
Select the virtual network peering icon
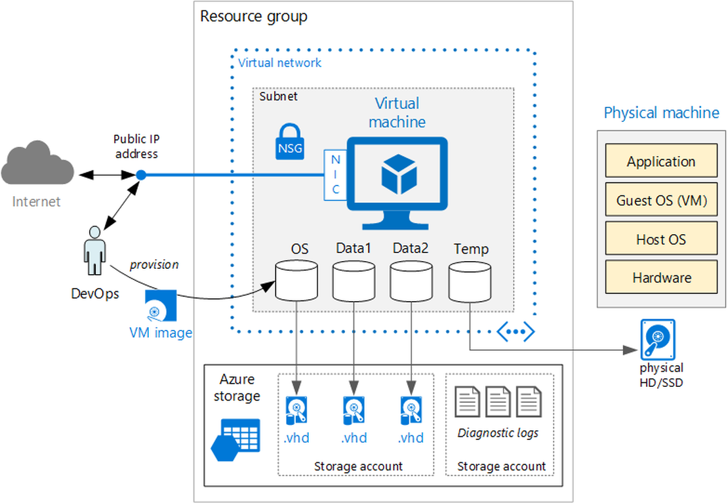516,332
